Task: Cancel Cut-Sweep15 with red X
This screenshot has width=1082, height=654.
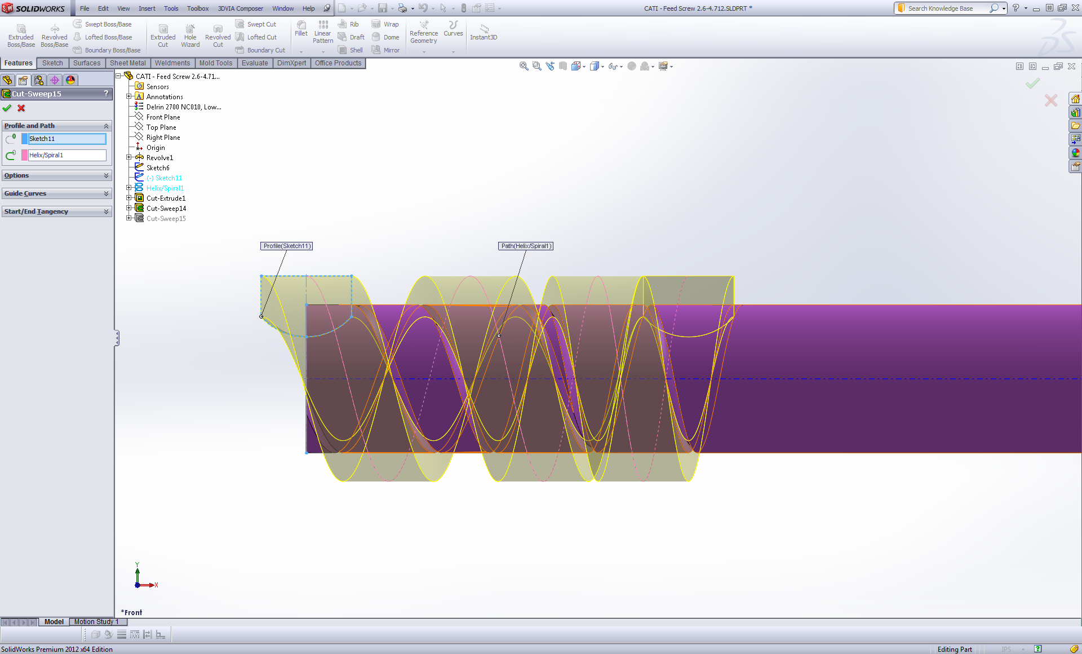Action: pos(21,108)
